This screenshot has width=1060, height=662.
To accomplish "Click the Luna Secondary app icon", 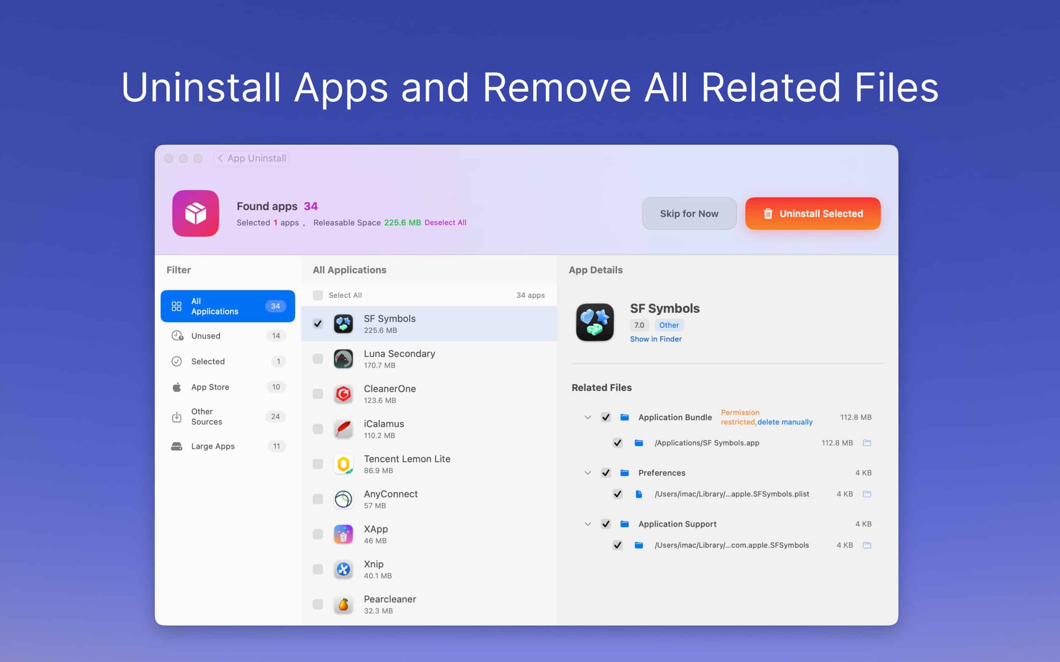I will pos(343,359).
